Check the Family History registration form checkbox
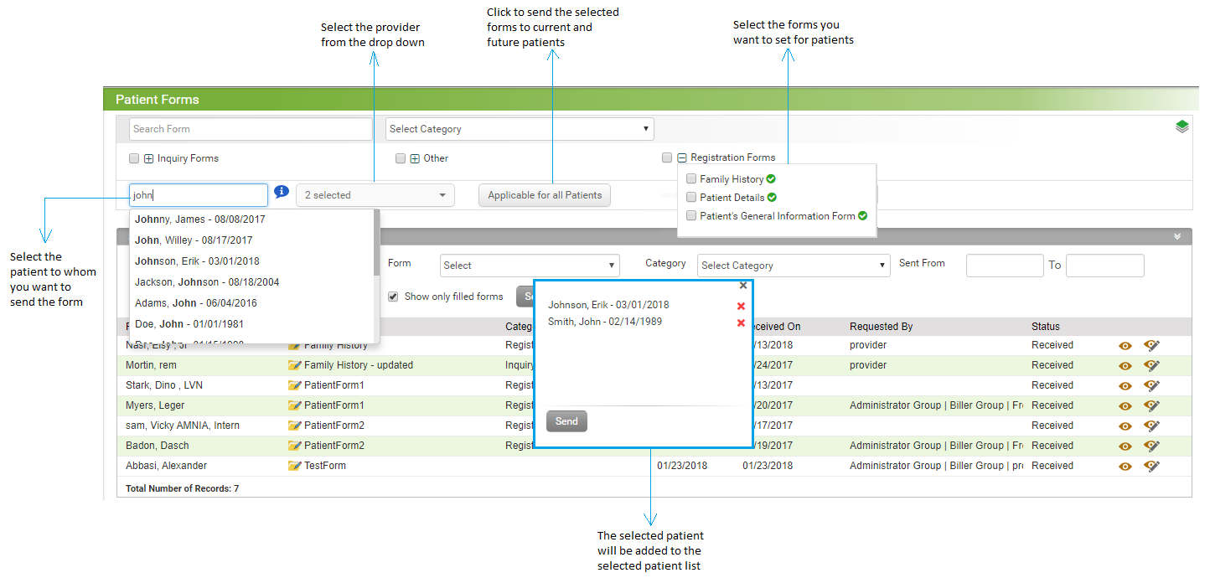The height and width of the screenshot is (578, 1210). pos(691,178)
